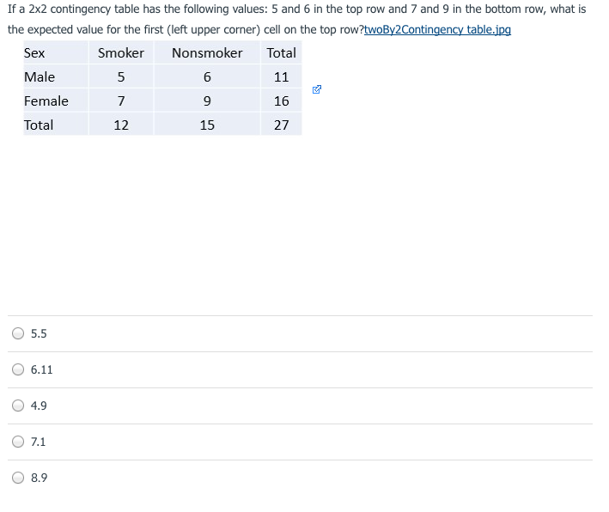Pick the 4.9 radio button
Viewport: 609px width, 512px height.
coord(19,405)
